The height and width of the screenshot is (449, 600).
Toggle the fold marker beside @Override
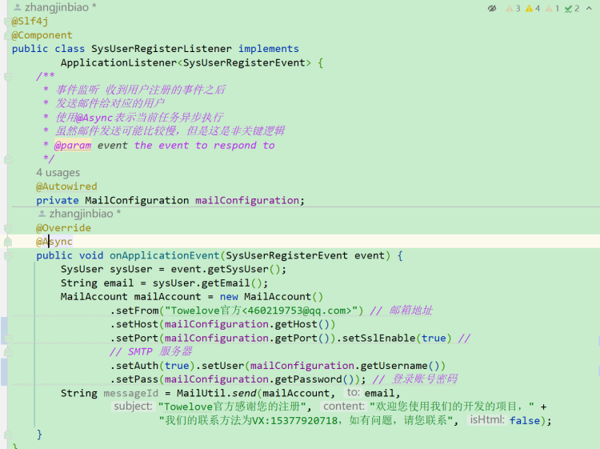pyautogui.click(x=8, y=228)
